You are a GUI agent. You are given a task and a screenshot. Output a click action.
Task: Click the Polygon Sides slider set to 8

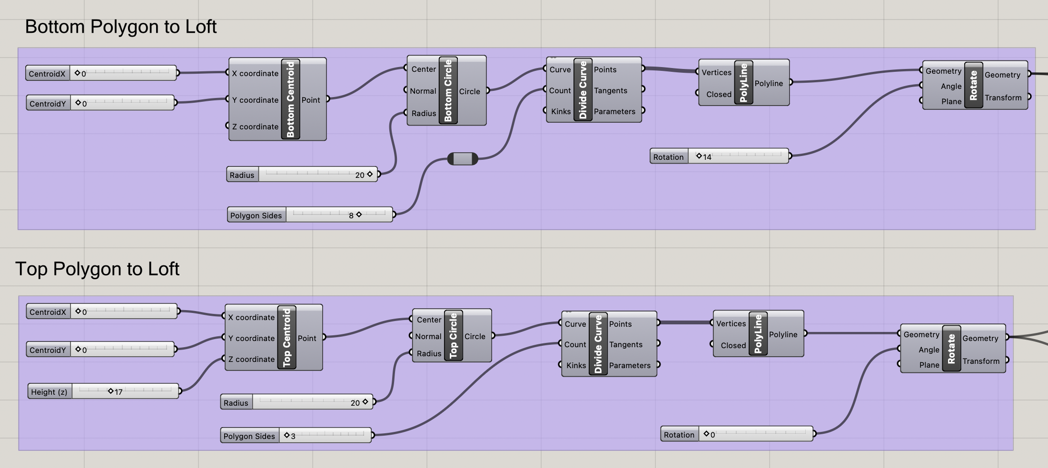click(x=310, y=215)
